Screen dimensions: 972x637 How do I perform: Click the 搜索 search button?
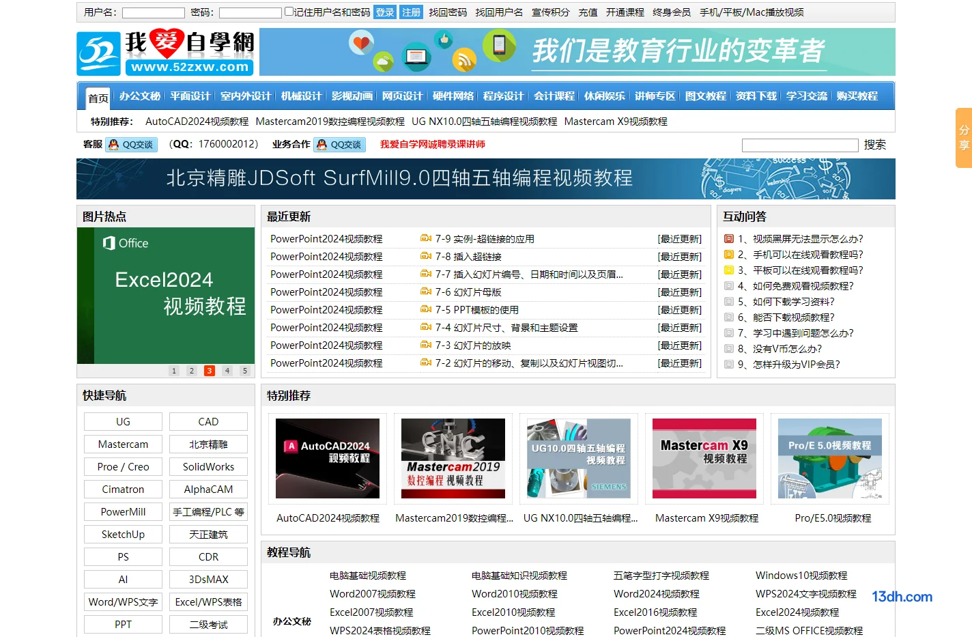(x=875, y=145)
